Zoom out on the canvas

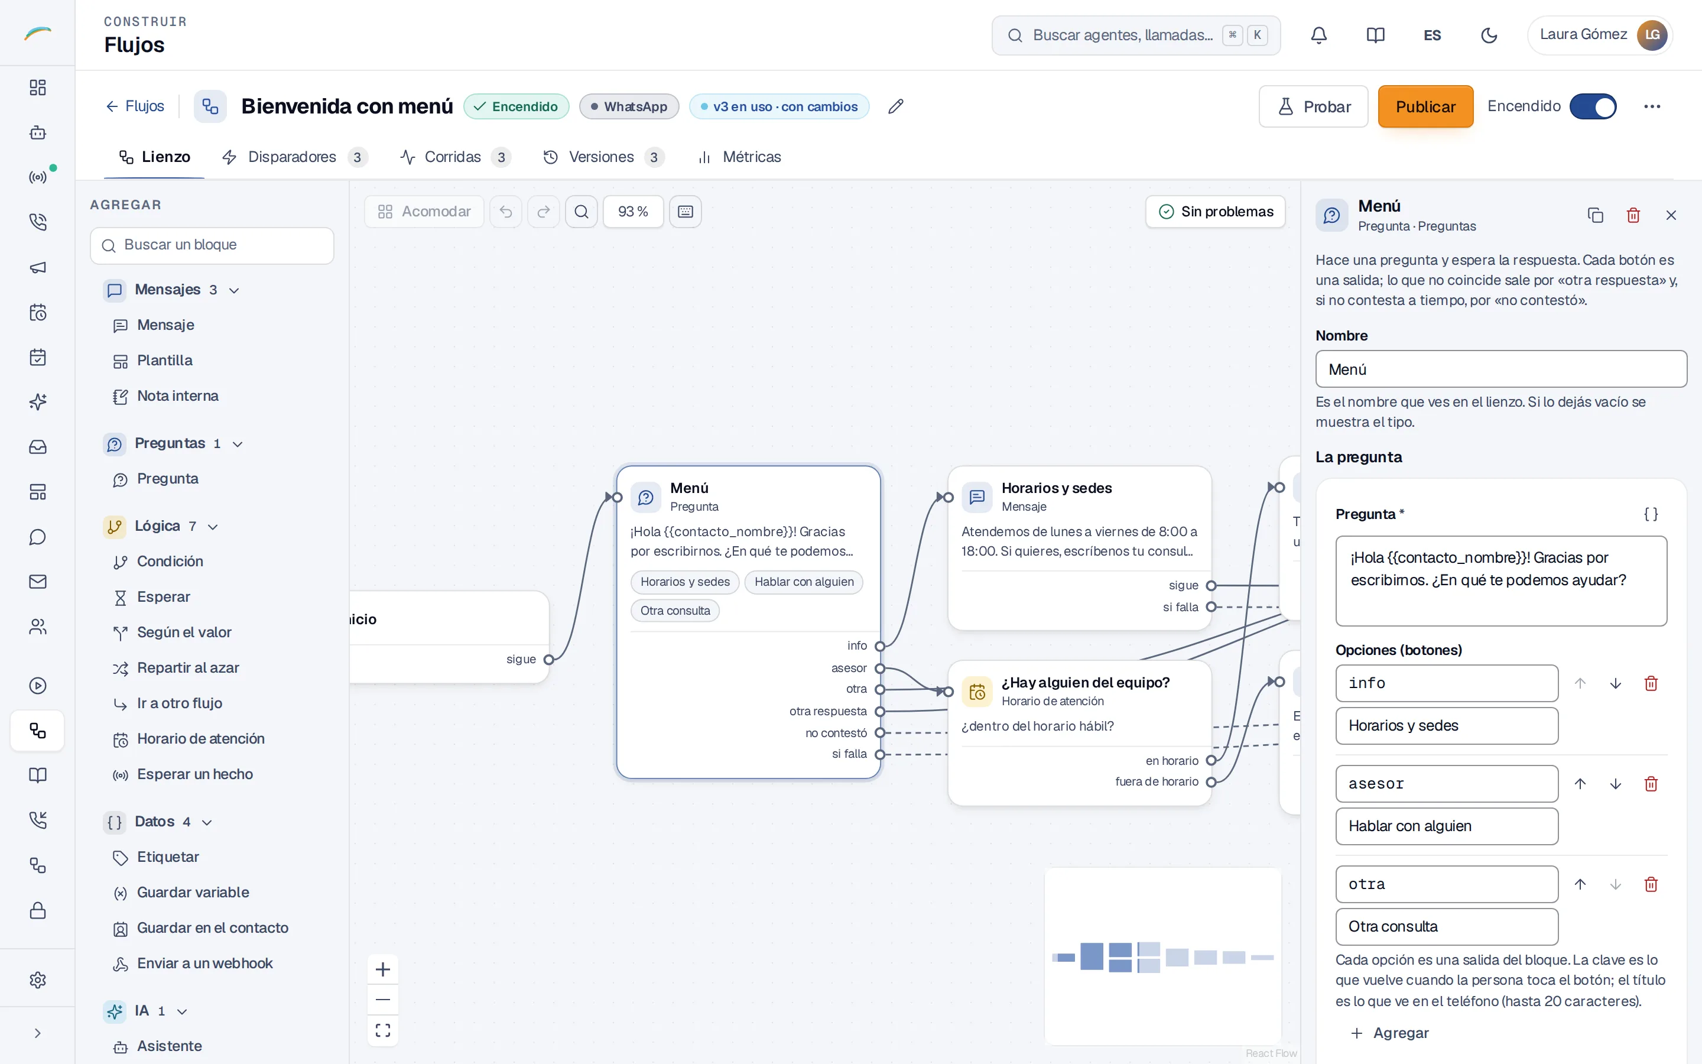click(382, 999)
